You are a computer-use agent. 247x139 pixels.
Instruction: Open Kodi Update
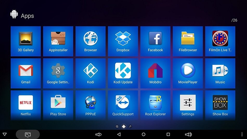point(123,73)
